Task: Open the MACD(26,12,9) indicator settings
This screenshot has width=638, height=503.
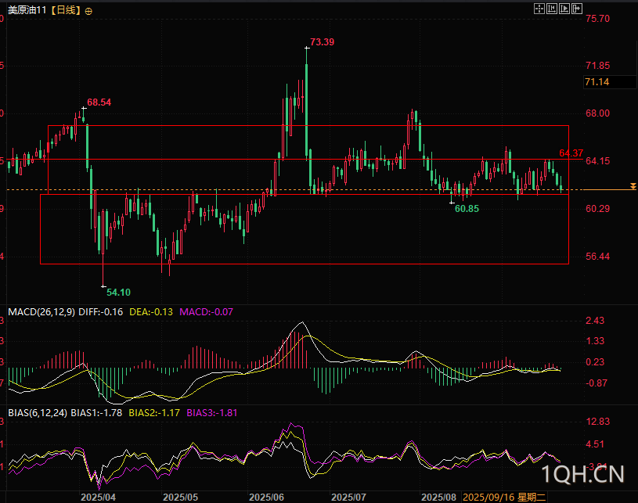Action: coord(41,311)
